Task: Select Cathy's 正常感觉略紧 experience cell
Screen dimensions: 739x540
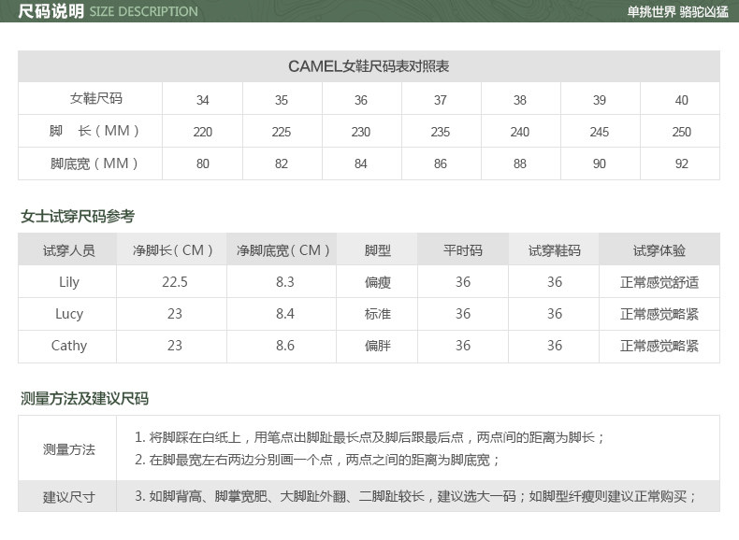Action: click(x=659, y=346)
